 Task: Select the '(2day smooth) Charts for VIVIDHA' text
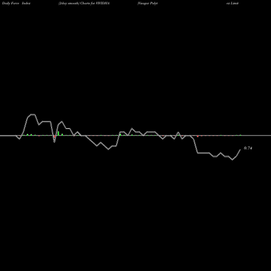point(84,3)
